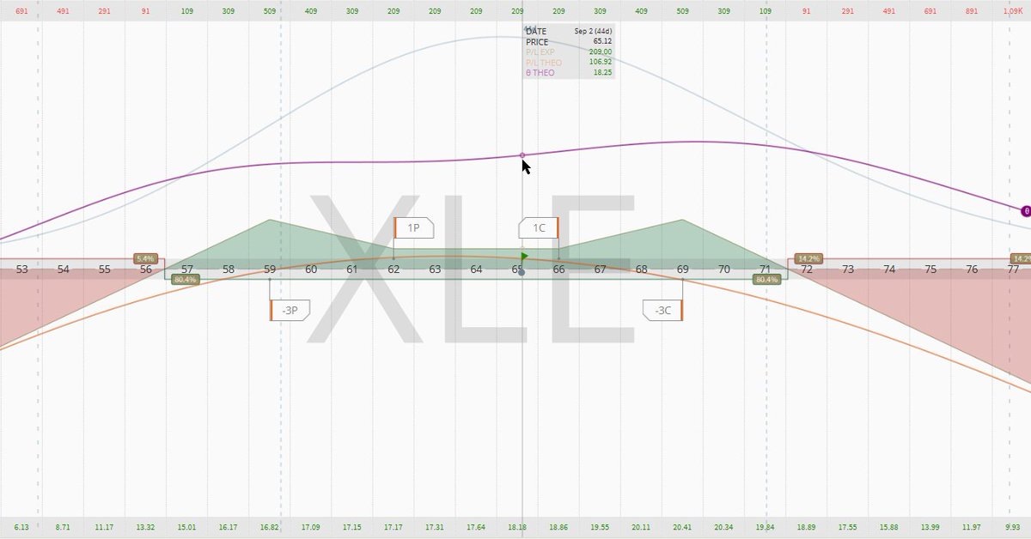This screenshot has height=539, width=1031.
Task: Click the green flag current price marker
Action: (525, 256)
